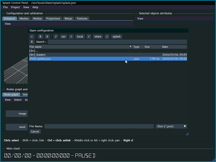Click the '+' create directory button
The image size is (216, 162).
click(32, 37)
